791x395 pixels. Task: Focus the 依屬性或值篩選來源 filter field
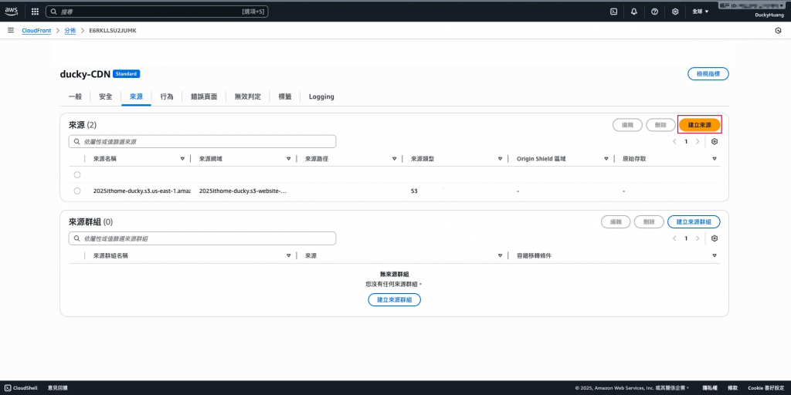[x=202, y=142]
